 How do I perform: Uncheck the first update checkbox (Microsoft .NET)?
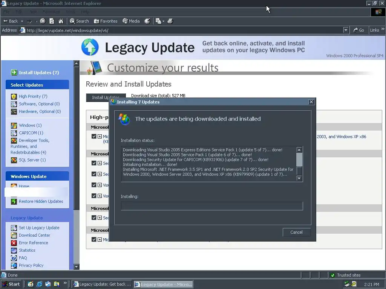(x=94, y=136)
